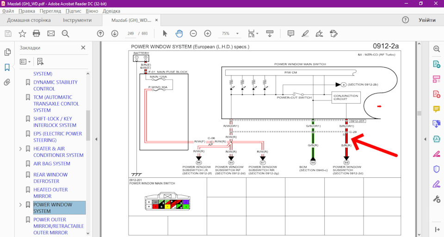444x237 pixels.
Task: Go to previous page with up arrow
Action: click(100, 33)
